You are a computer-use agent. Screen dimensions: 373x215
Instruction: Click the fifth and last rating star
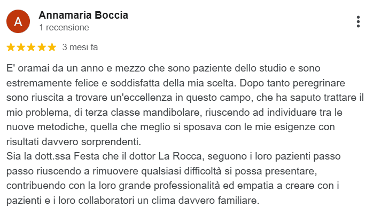(51, 47)
